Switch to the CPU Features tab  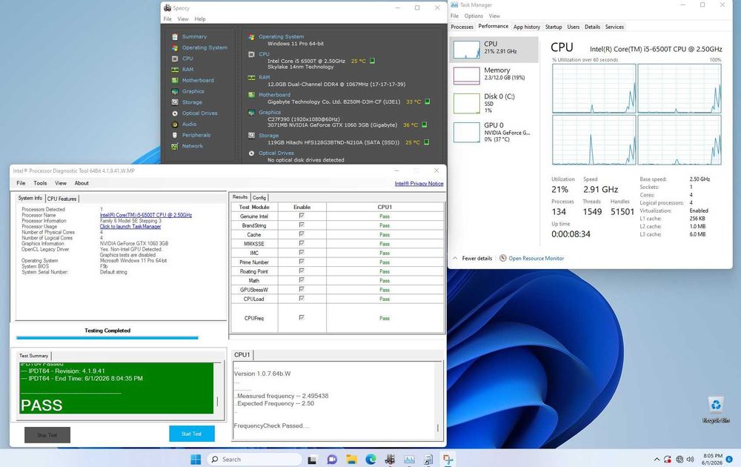pos(62,199)
